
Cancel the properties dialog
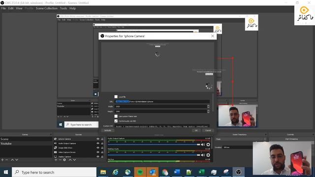point(208,130)
